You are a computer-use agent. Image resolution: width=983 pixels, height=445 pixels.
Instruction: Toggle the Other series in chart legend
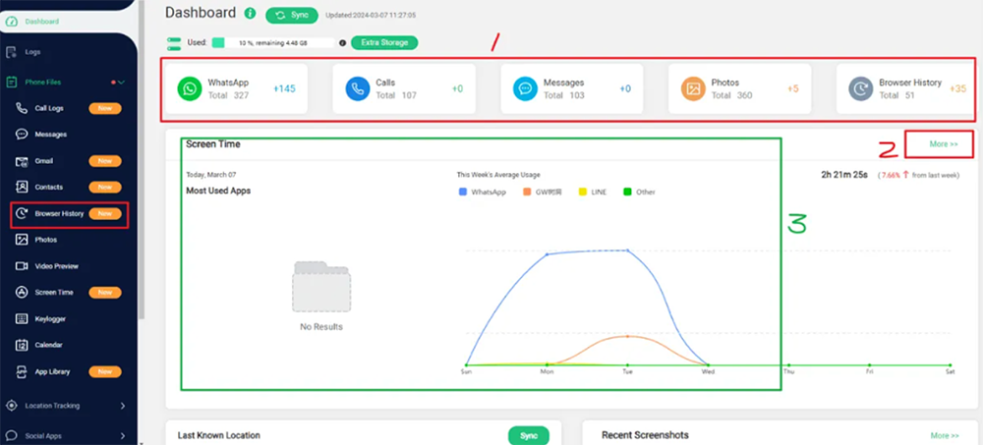point(640,192)
